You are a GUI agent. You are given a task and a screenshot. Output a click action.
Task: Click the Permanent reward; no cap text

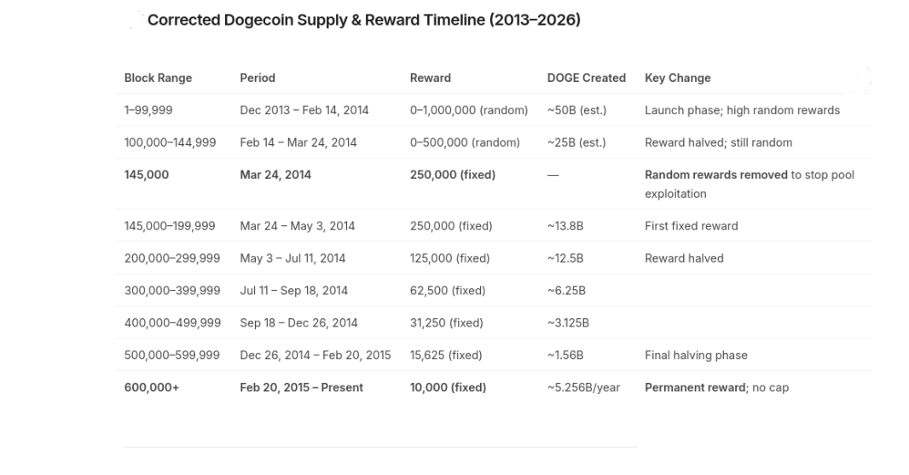(716, 387)
